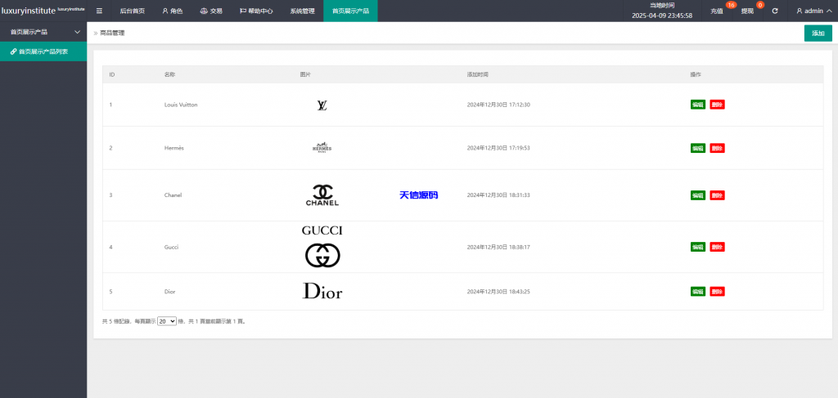Open the 帮助中心 menu
The width and height of the screenshot is (838, 398).
256,11
